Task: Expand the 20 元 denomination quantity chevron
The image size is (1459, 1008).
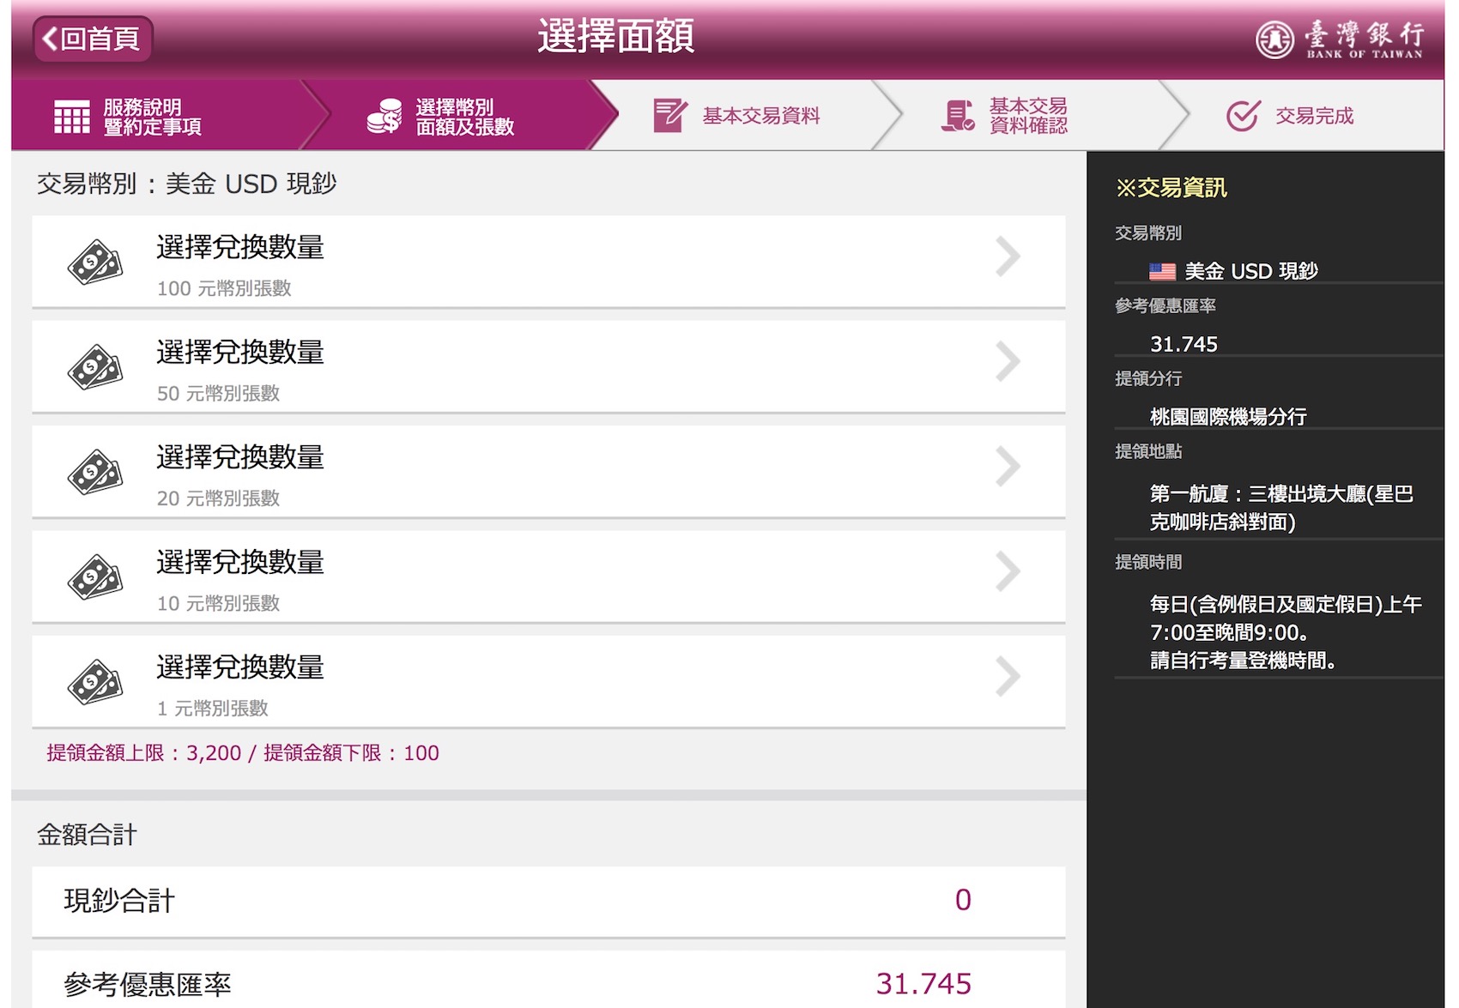Action: tap(1008, 467)
